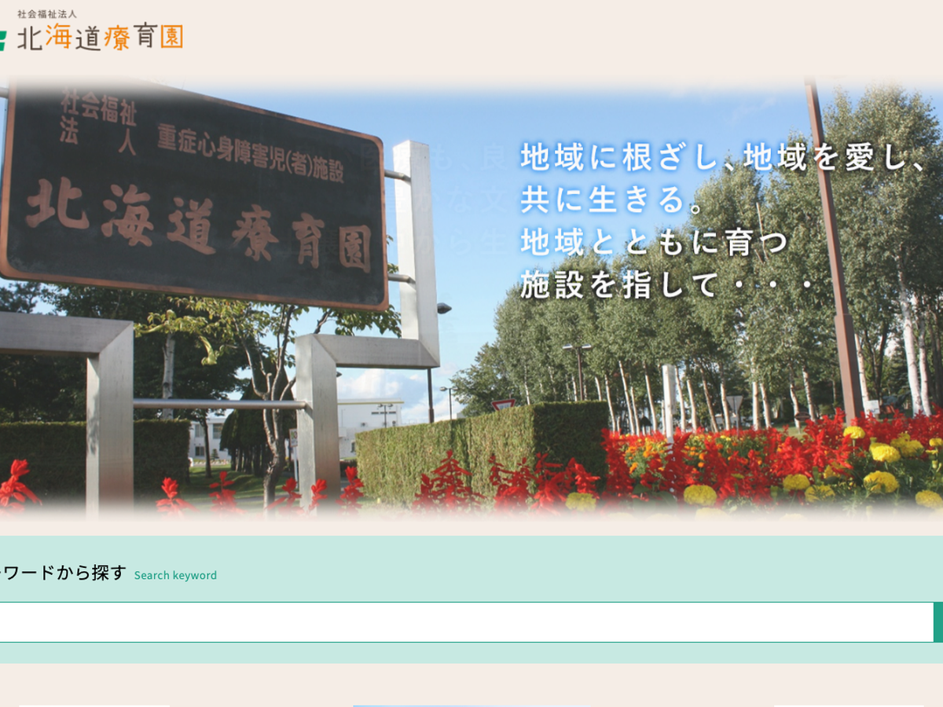The width and height of the screenshot is (943, 707).
Task: Click the triangular road sign in the photo
Action: click(503, 404)
